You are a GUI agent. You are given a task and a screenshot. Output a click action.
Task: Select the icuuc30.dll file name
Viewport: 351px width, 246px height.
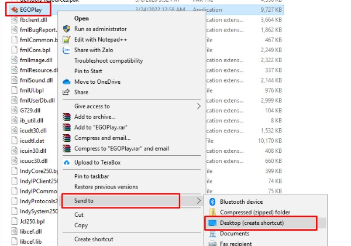coord(34,161)
